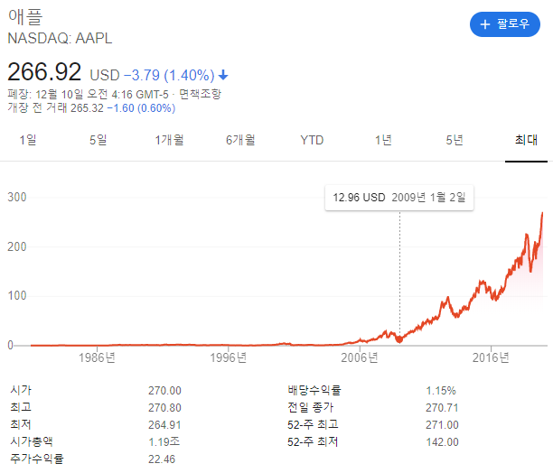
Task: Click the 전일 종가 value 270.71
Action: pos(442,408)
